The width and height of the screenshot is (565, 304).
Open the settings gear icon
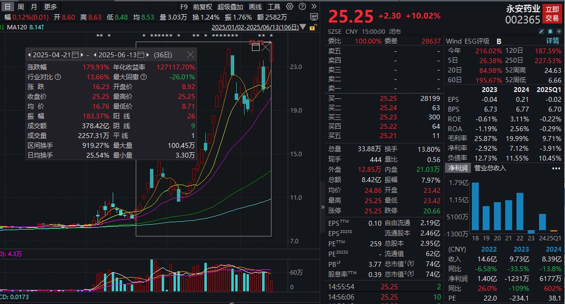pos(289,6)
